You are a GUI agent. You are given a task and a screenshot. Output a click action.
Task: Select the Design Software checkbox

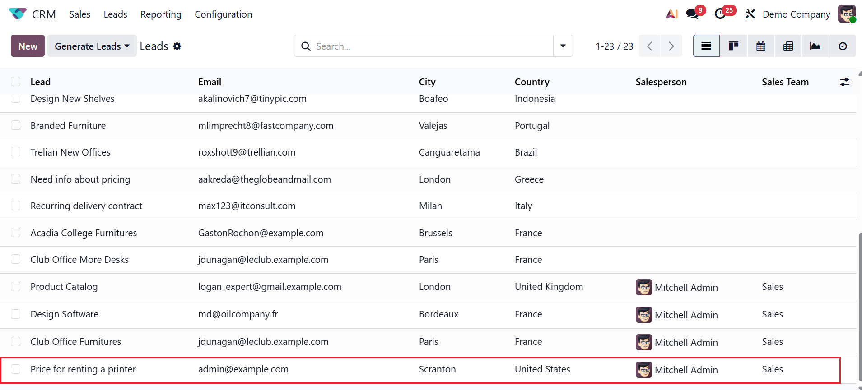(16, 314)
